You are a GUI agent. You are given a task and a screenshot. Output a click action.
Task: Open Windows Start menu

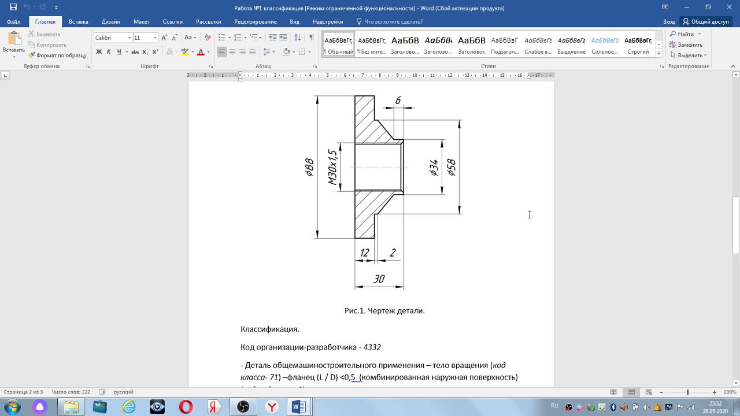13,407
